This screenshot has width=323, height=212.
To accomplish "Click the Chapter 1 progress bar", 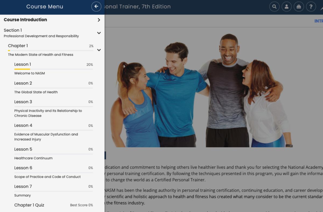I will tap(51, 50).
